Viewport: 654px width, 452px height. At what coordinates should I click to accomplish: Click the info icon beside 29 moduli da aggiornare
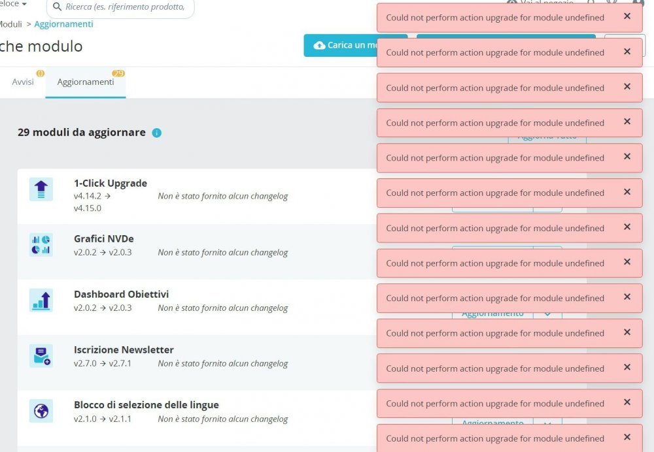157,133
